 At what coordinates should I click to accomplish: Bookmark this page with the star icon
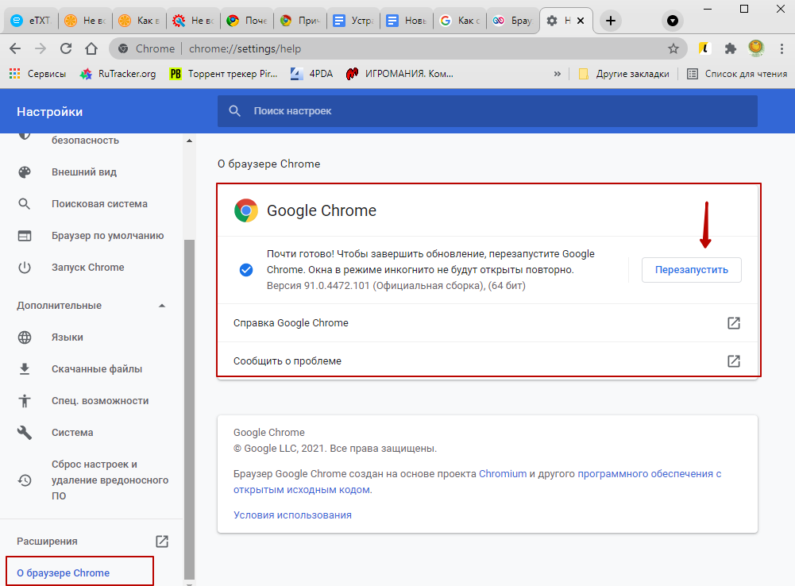673,48
